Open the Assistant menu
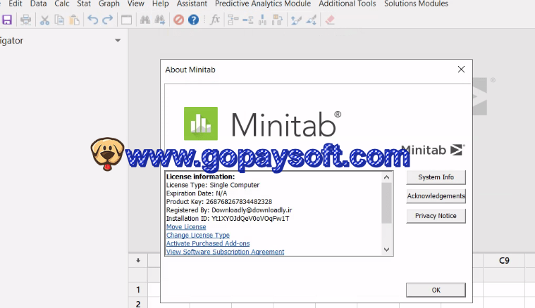The height and width of the screenshot is (308, 535). click(x=192, y=4)
